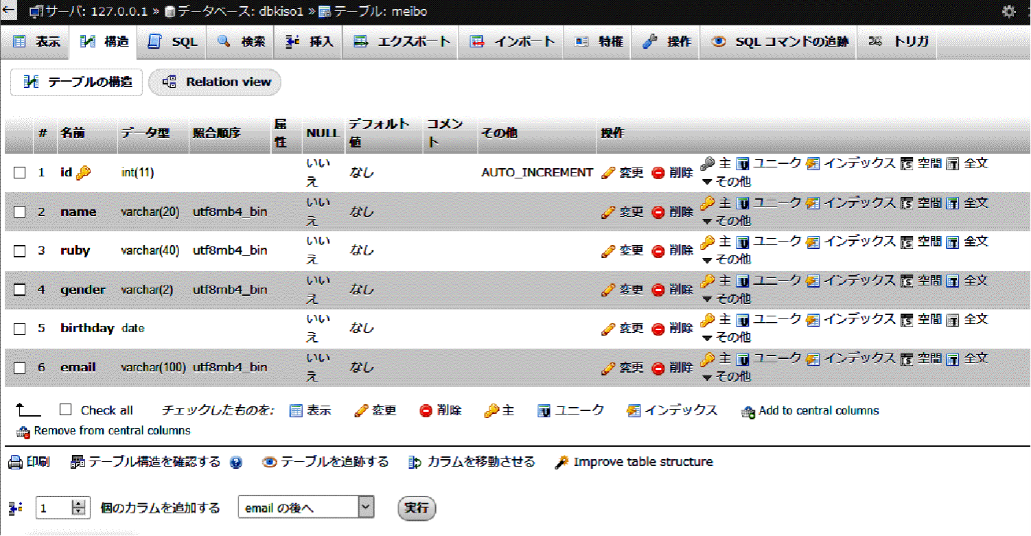
Task: Select the gender column checkbox
Action: pyautogui.click(x=20, y=290)
